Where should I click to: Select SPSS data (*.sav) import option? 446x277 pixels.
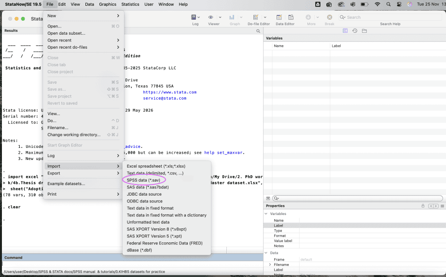click(143, 180)
